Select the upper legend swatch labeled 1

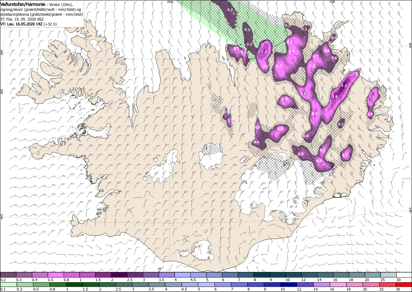pyautogui.click(x=87, y=275)
